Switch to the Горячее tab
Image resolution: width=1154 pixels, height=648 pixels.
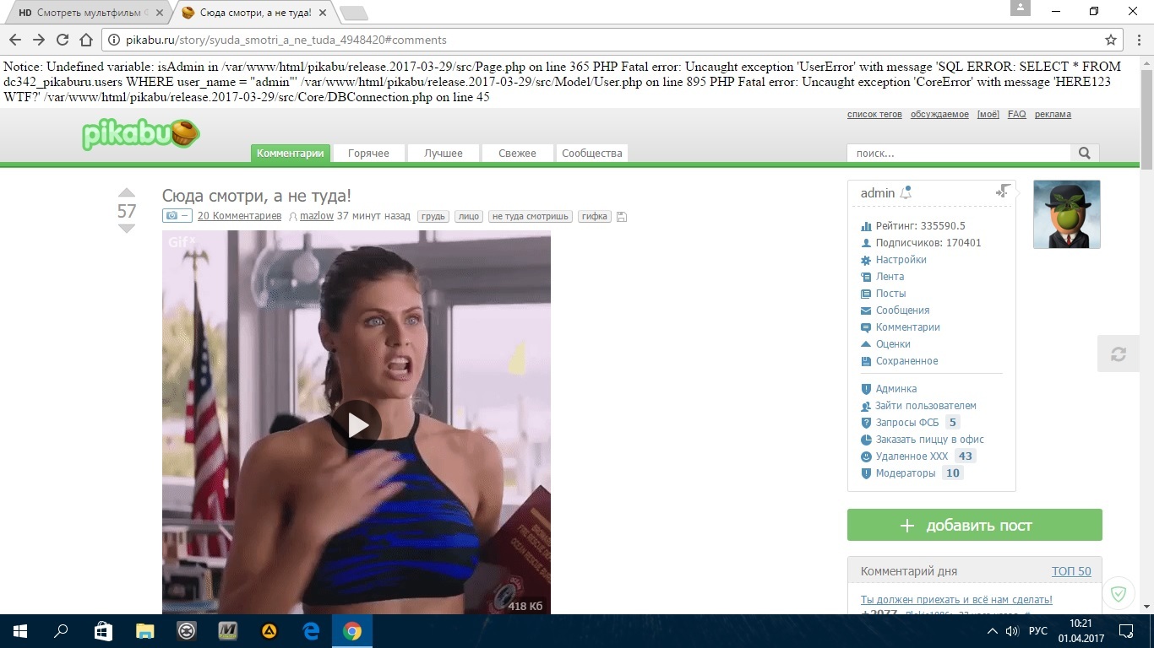(368, 153)
